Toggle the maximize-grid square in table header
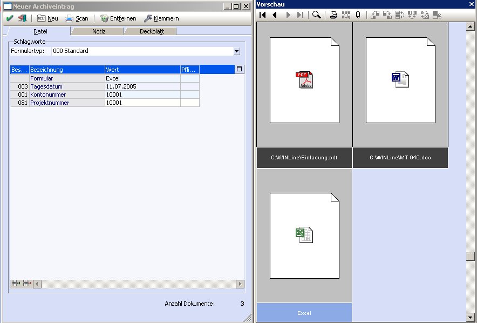Image resolution: width=477 pixels, height=323 pixels. [240, 69]
